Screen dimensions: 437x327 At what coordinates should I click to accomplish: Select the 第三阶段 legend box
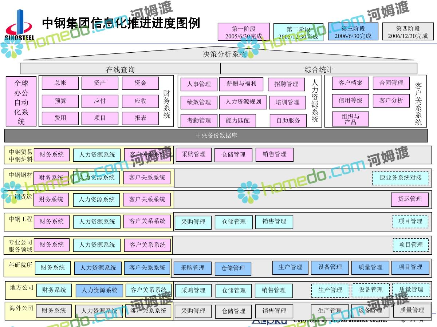353,32
